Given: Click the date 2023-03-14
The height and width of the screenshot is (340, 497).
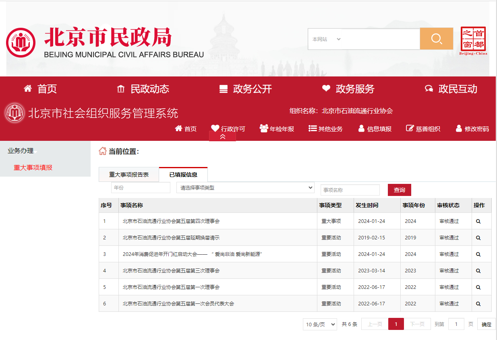Looking at the screenshot, I should [x=371, y=271].
